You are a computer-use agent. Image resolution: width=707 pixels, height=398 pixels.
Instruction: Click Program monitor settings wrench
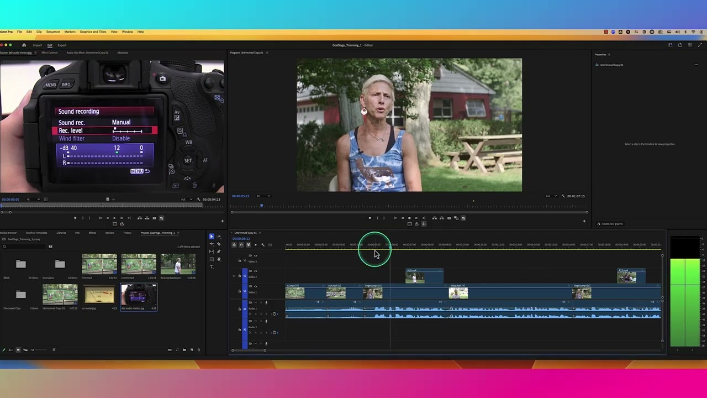[563, 196]
